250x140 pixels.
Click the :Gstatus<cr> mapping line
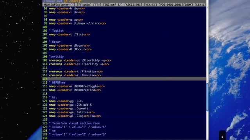pyautogui.click(x=71, y=112)
